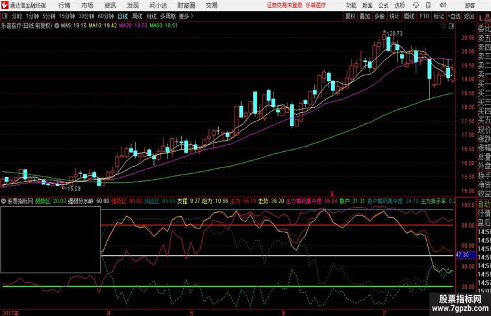Click the 自动 label in right panel
The image size is (491, 316).
(484, 204)
